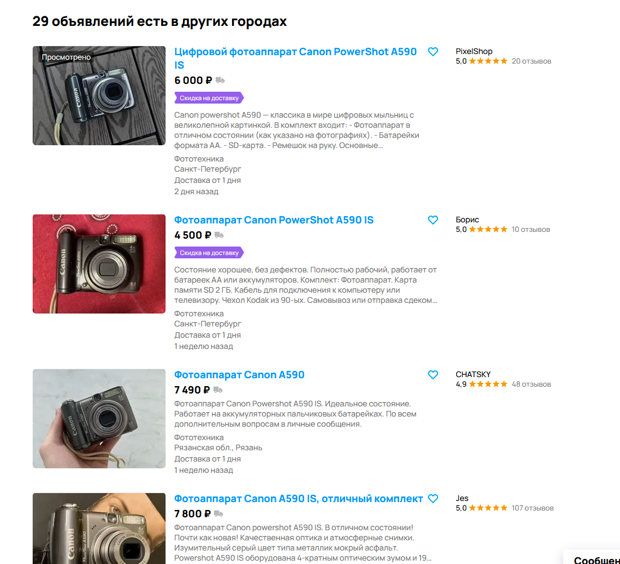View Jes seller's 107 отзывов
This screenshot has height=564, width=620.
(x=532, y=508)
